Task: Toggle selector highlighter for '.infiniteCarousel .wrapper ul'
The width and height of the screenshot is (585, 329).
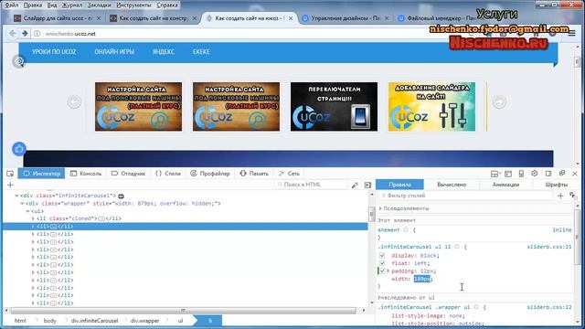Action: [476, 307]
